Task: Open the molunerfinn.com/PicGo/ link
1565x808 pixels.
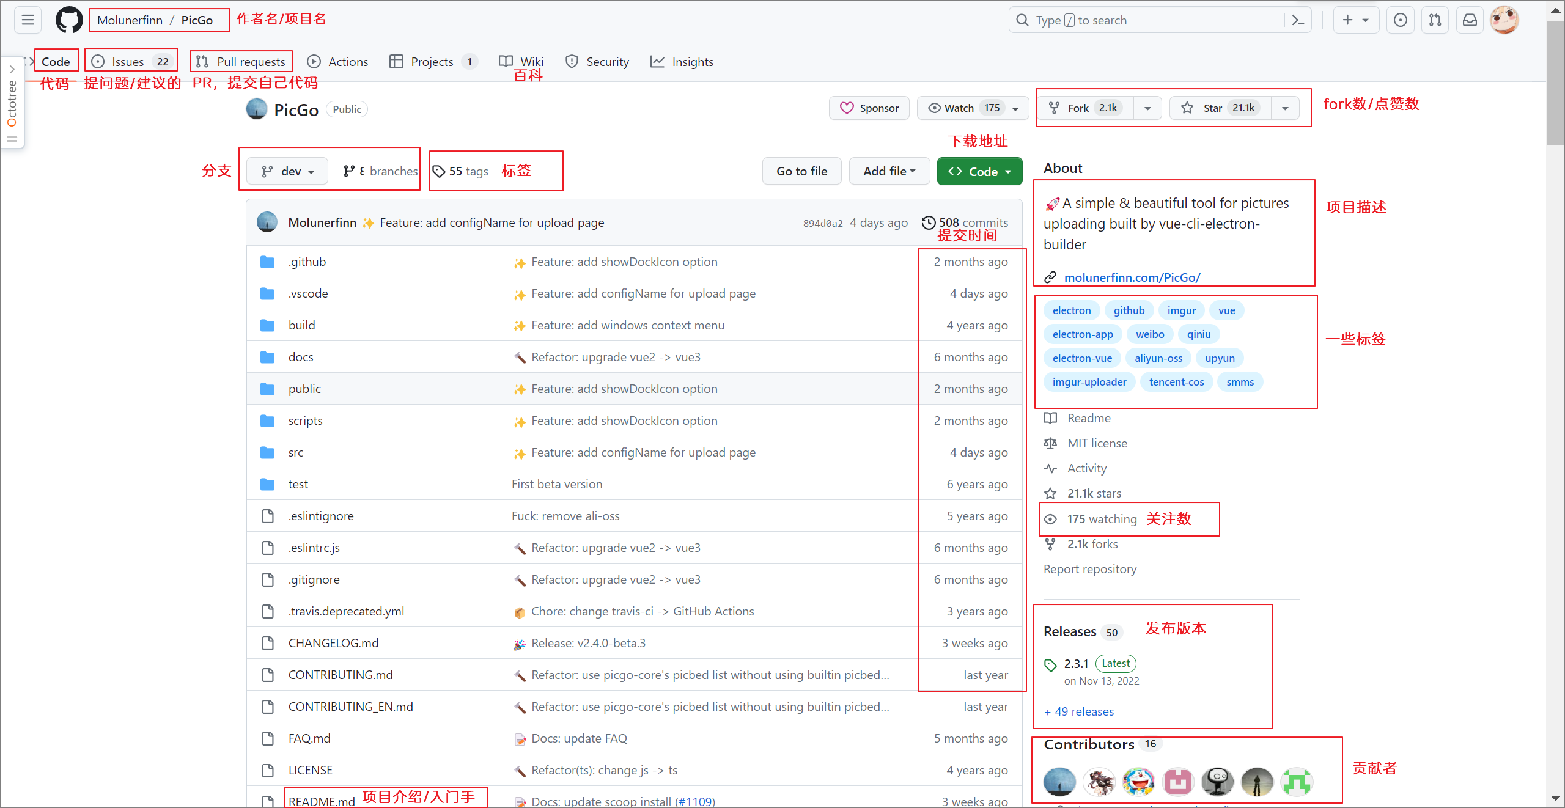Action: click(1132, 277)
